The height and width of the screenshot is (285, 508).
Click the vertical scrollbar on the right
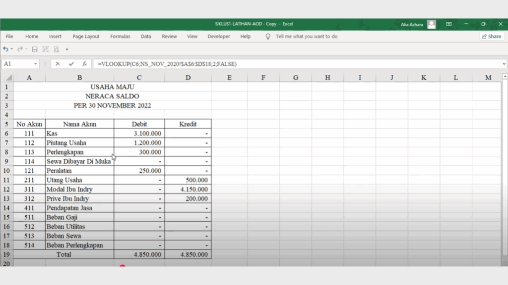tap(505, 148)
